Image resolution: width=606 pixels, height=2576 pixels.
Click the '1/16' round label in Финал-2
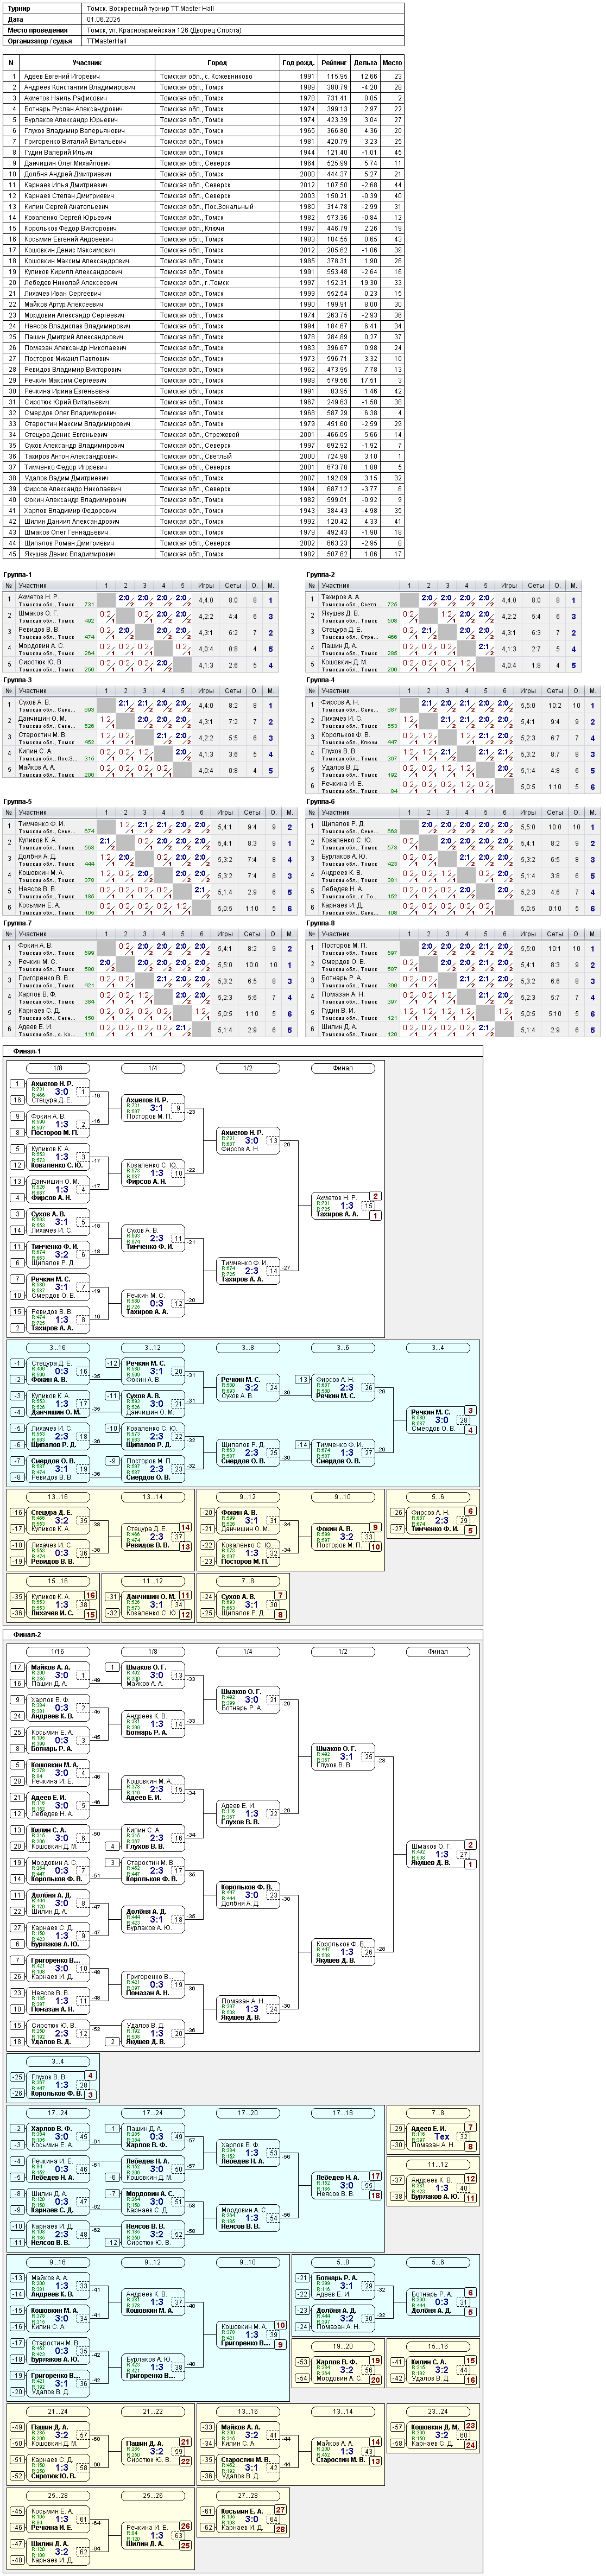point(57,1652)
